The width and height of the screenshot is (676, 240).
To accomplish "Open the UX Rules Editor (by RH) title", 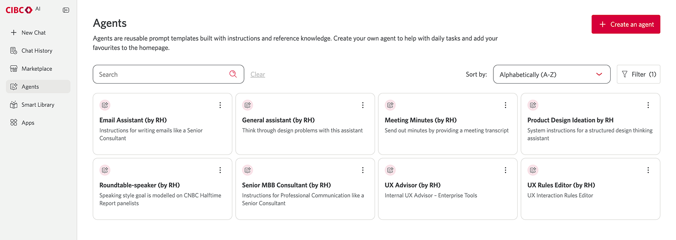I will 561,185.
